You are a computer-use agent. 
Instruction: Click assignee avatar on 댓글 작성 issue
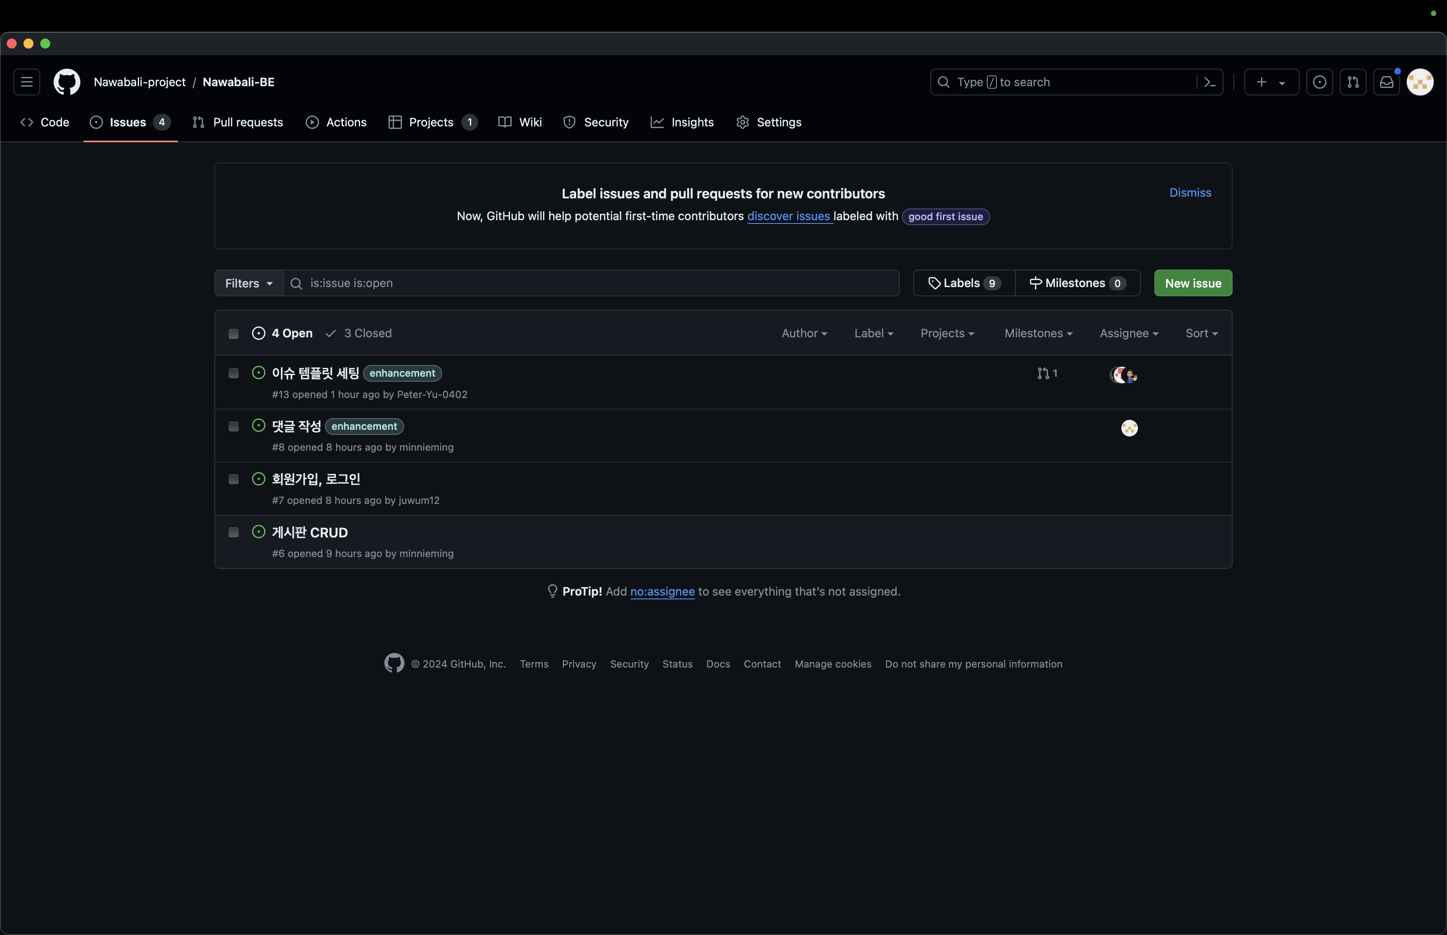coord(1129,428)
